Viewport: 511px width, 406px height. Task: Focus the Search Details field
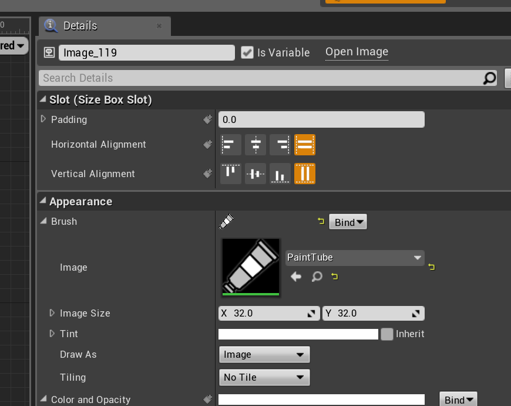[268, 78]
